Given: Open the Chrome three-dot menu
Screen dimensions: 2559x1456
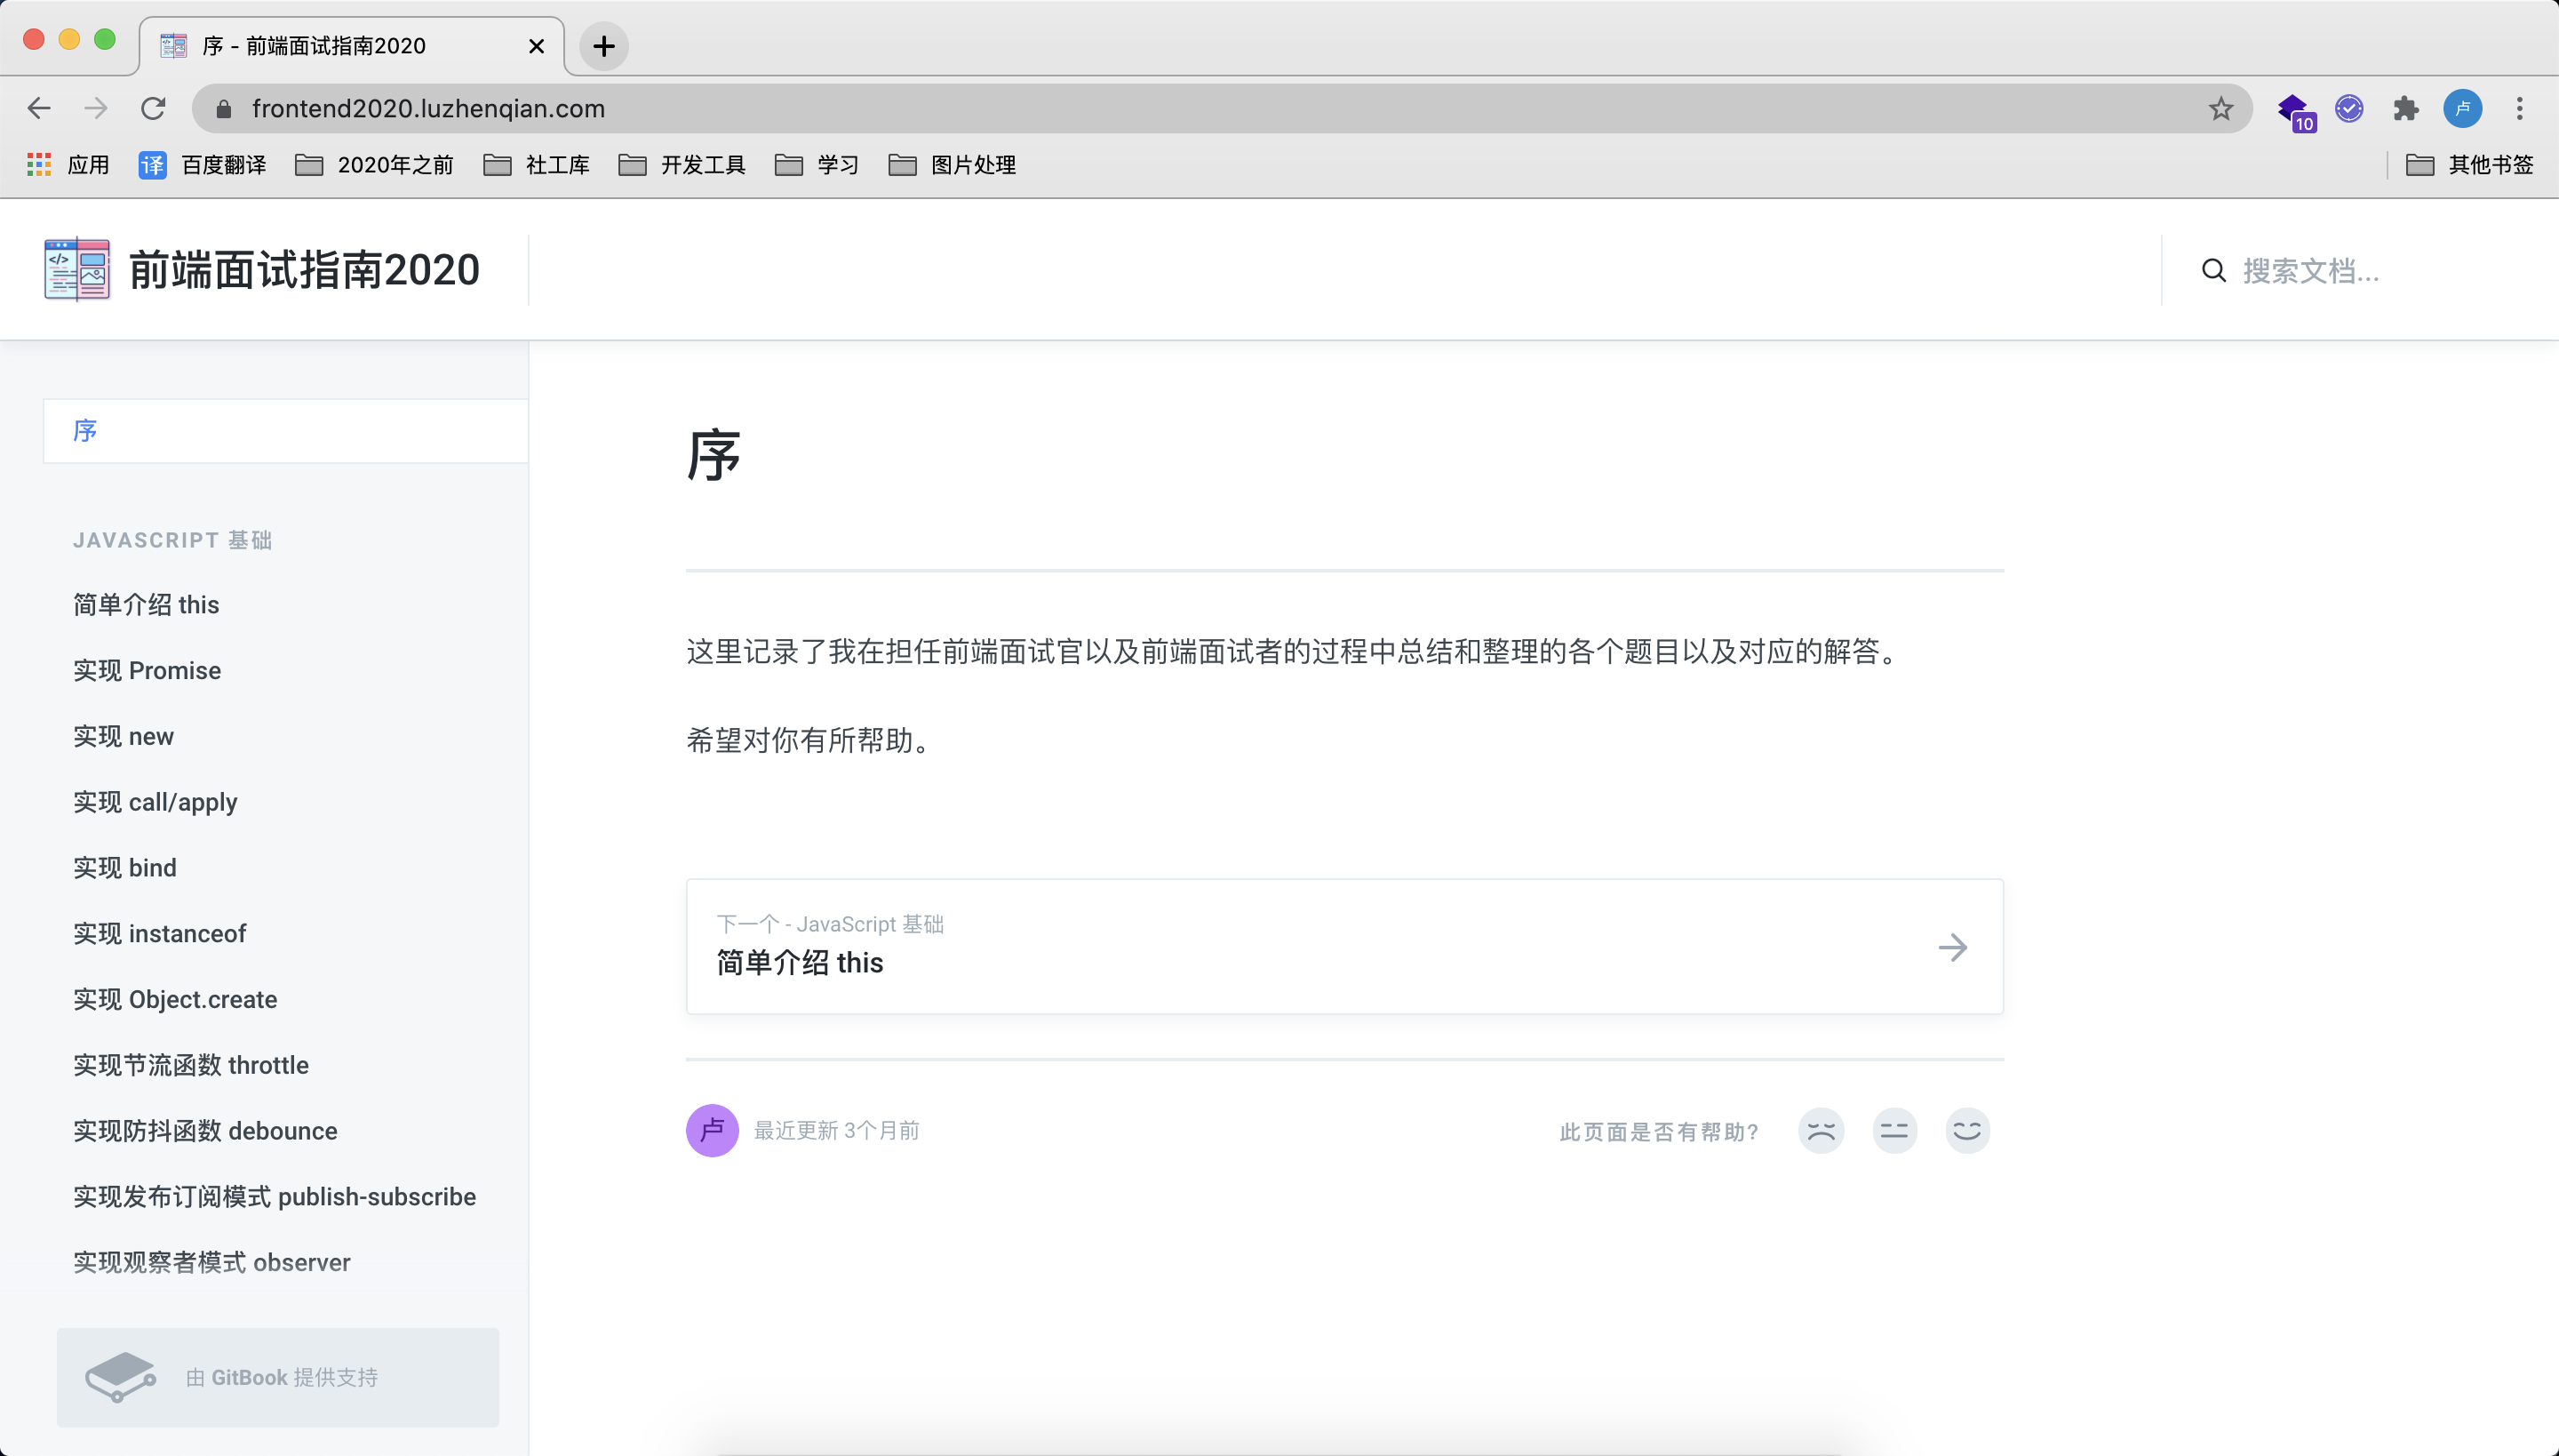Looking at the screenshot, I should point(2520,108).
